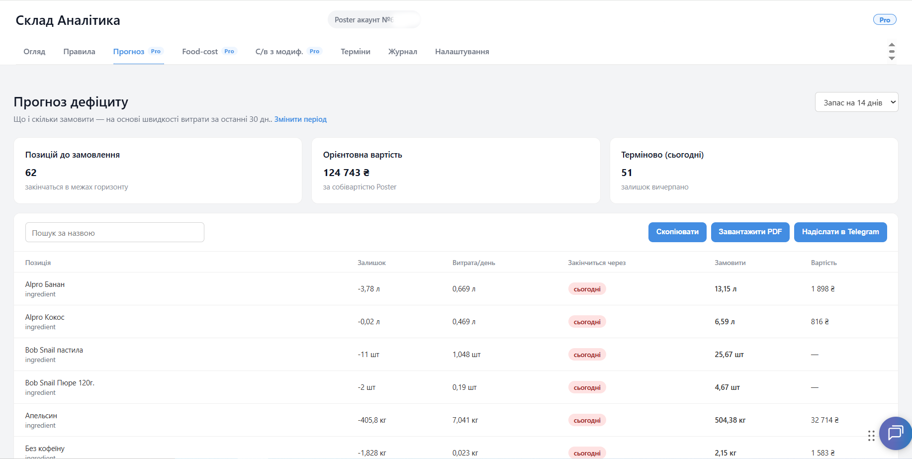The width and height of the screenshot is (912, 459).
Task: Switch to the Правила tab
Action: click(x=79, y=52)
